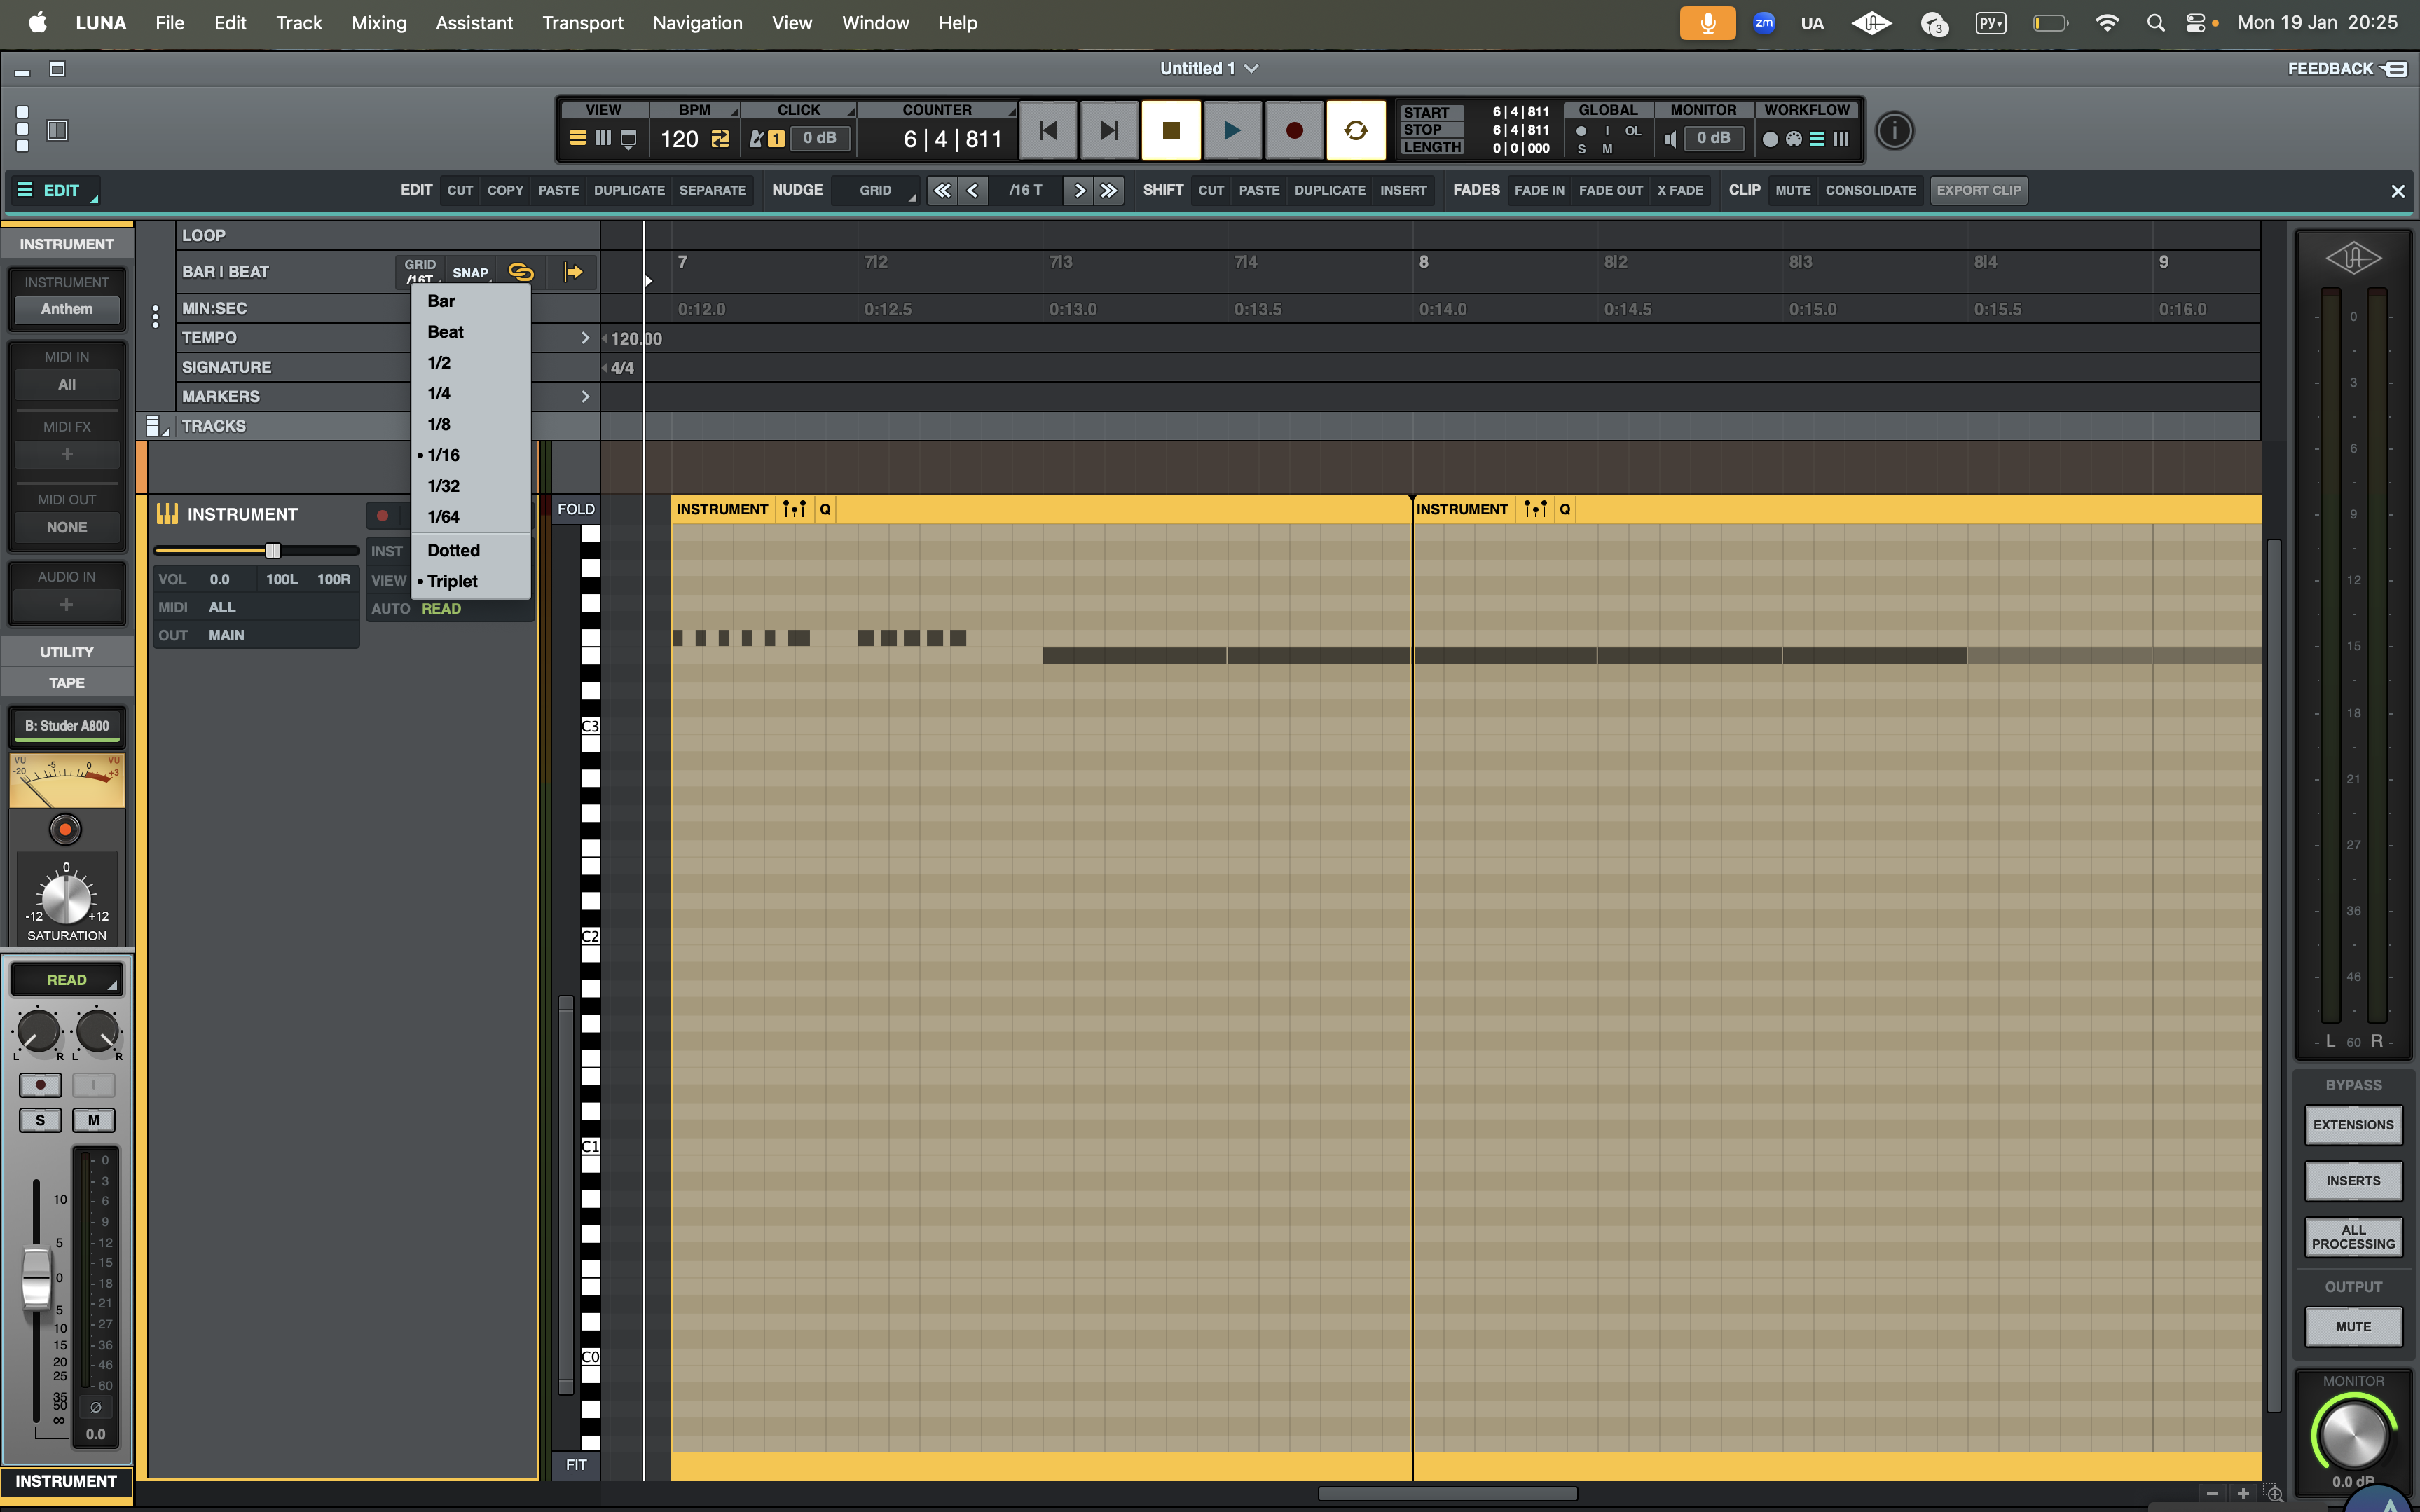Click the double-left nudge arrows
Screen dimensions: 2420x1512
[941, 190]
